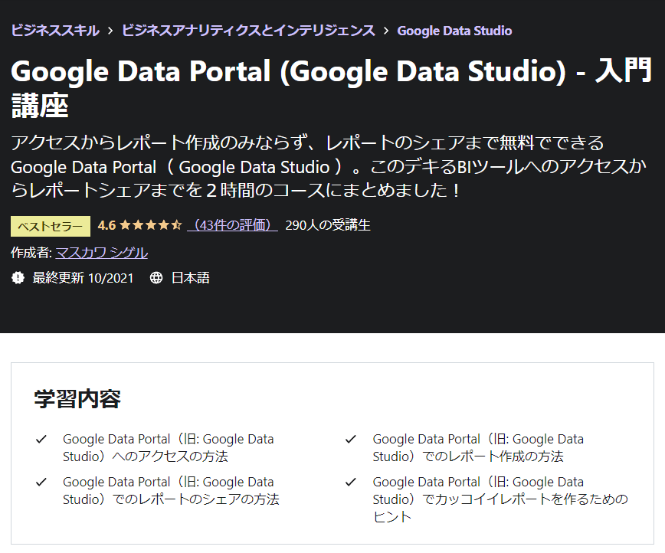Click the (43件の評価) ratings link
This screenshot has height=553, width=665.
232,225
